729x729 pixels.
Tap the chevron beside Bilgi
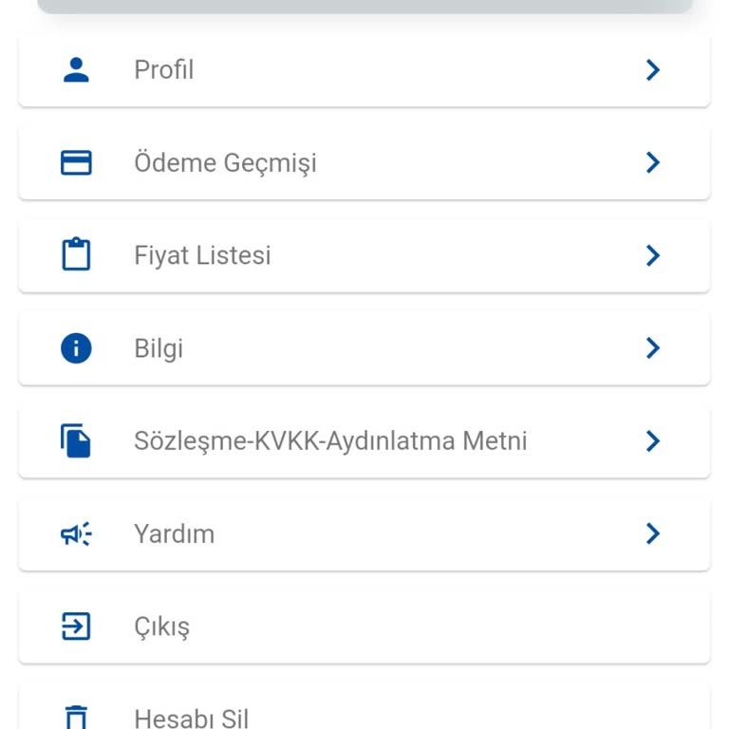click(653, 348)
